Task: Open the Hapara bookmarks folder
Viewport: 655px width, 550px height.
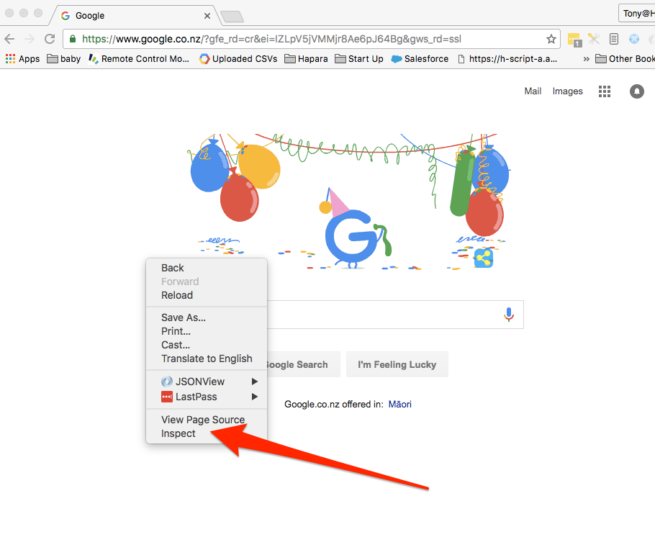Action: [x=306, y=59]
